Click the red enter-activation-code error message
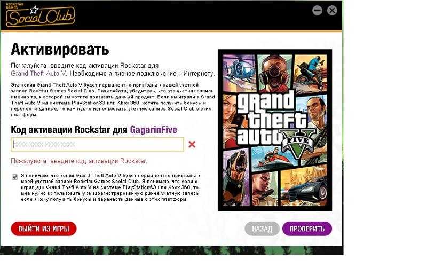The width and height of the screenshot is (427, 267). 79,161
